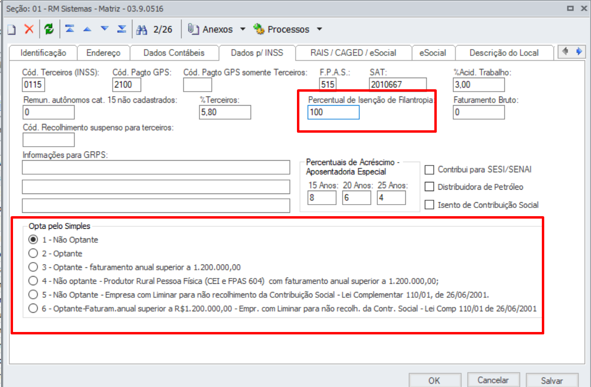Click the Cancelar button

[493, 380]
